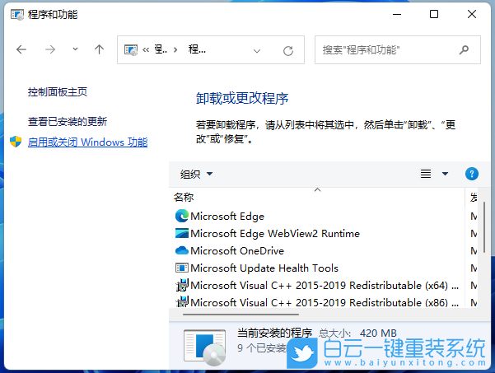495x373 pixels.
Task: Open 控制面板主页 link
Action: [58, 92]
